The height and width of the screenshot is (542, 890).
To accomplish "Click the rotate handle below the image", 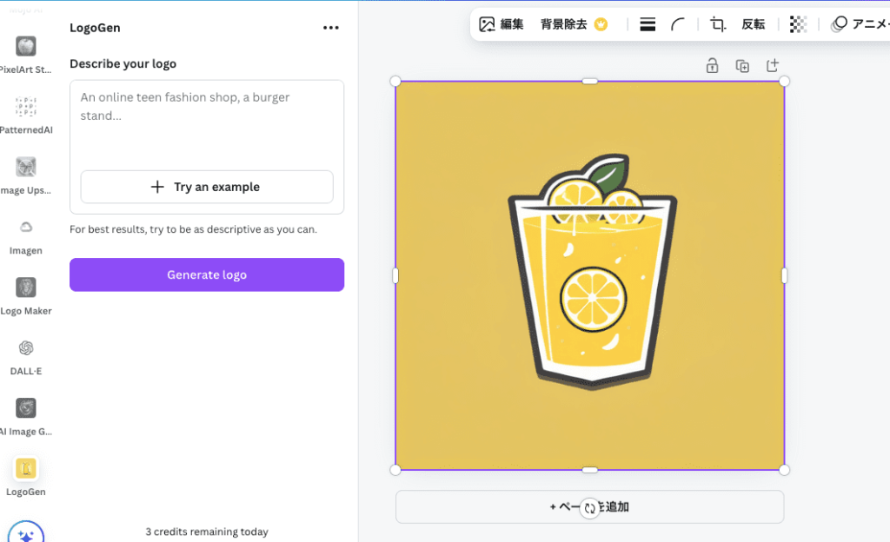I will (590, 508).
